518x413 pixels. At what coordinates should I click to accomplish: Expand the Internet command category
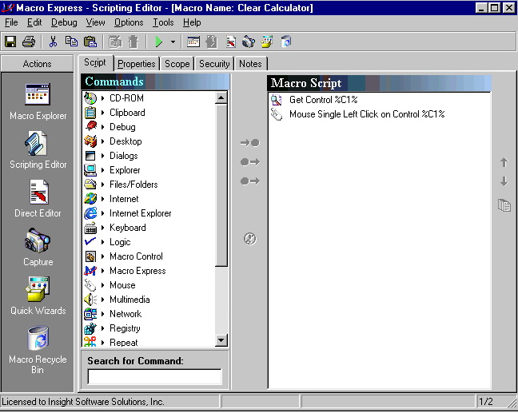coord(103,199)
